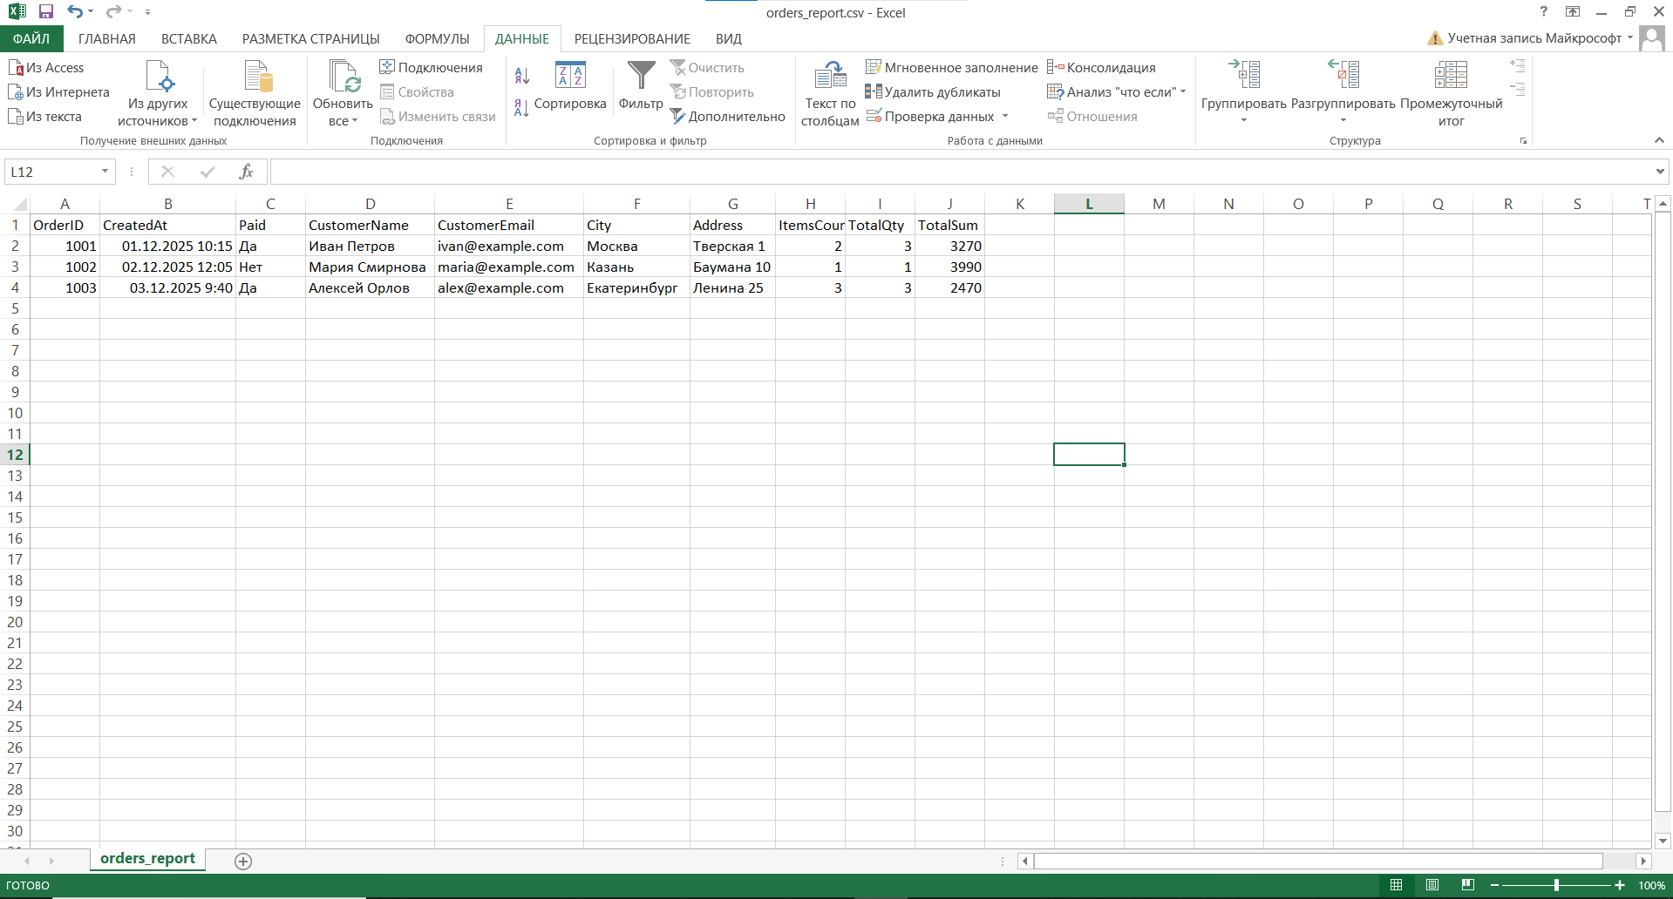This screenshot has height=899, width=1673.
Task: Sort descending Я to A
Action: pos(522,108)
